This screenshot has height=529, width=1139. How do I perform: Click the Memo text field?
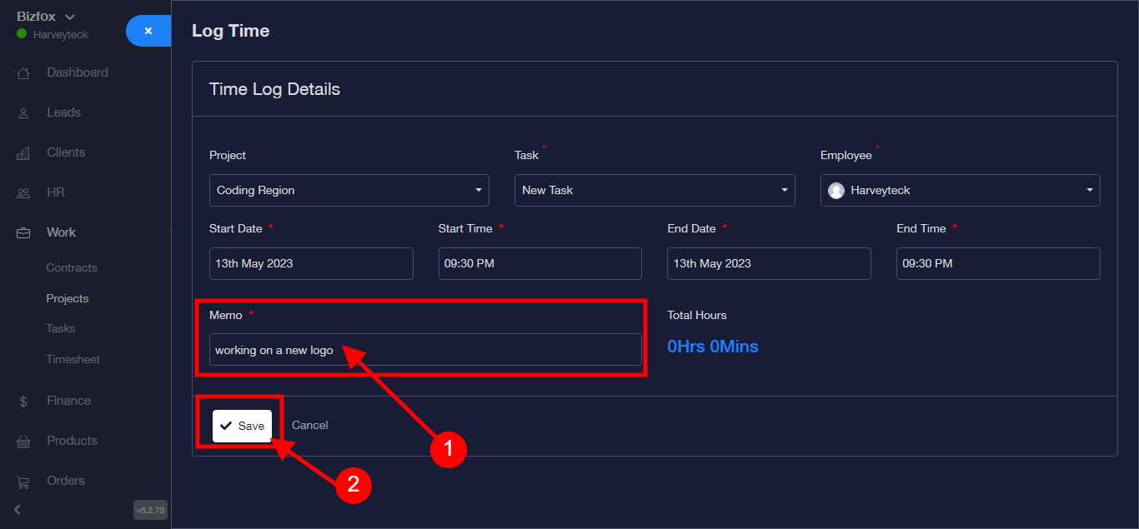pyautogui.click(x=425, y=350)
